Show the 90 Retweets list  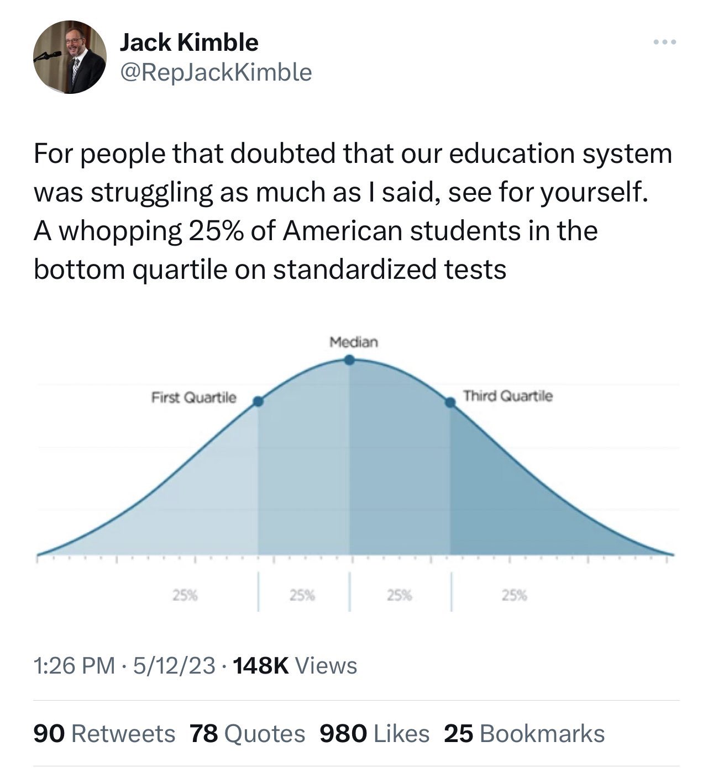[104, 734]
